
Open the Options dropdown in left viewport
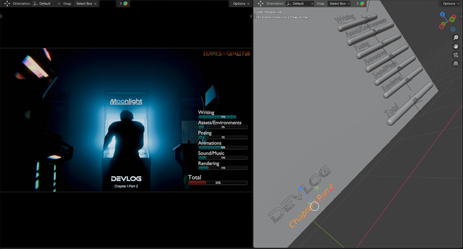241,3
